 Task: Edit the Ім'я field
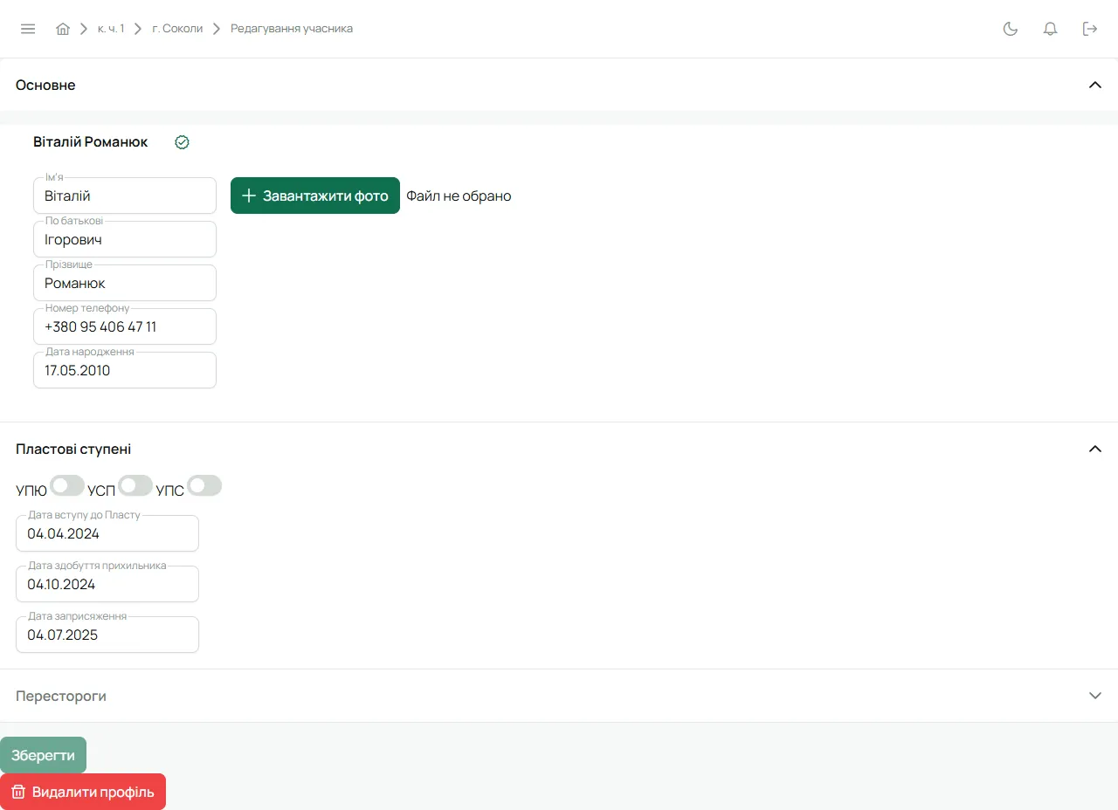coord(125,196)
